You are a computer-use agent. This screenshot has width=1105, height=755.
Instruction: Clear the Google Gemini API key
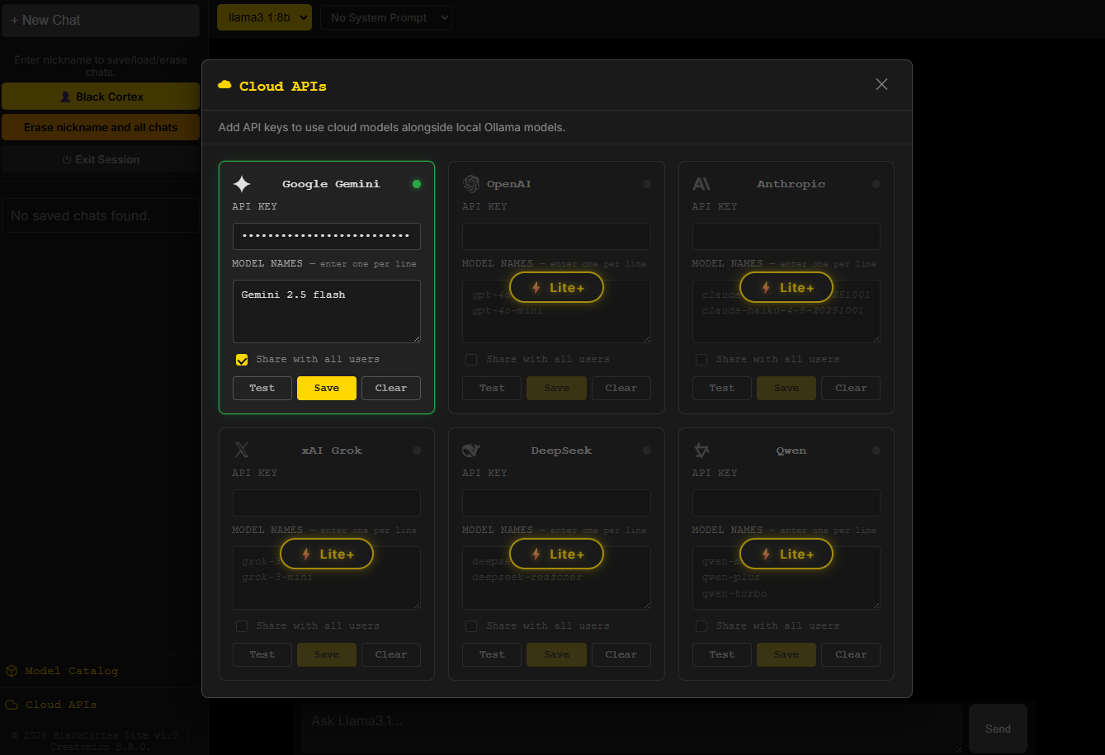pyautogui.click(x=391, y=388)
